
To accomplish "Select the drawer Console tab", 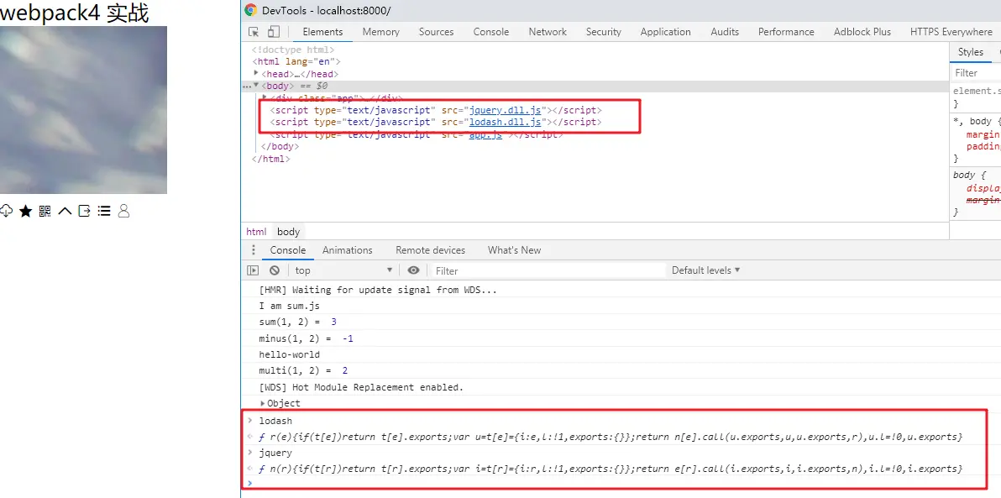I will click(x=288, y=250).
